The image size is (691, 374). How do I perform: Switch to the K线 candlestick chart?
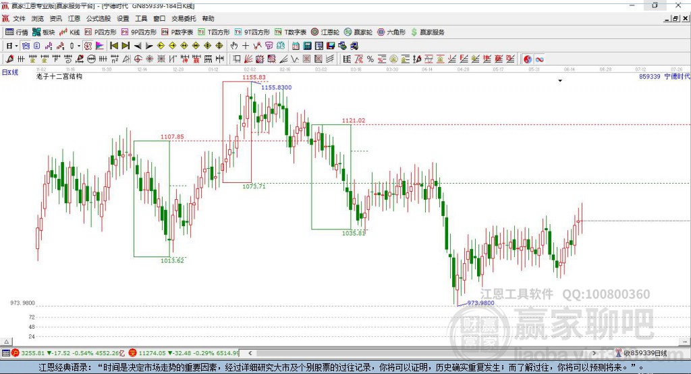[x=70, y=32]
